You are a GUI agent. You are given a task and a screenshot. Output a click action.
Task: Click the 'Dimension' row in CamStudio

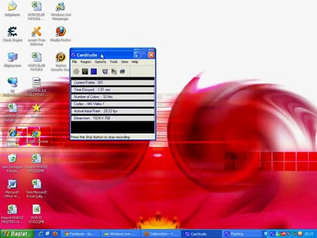113,118
